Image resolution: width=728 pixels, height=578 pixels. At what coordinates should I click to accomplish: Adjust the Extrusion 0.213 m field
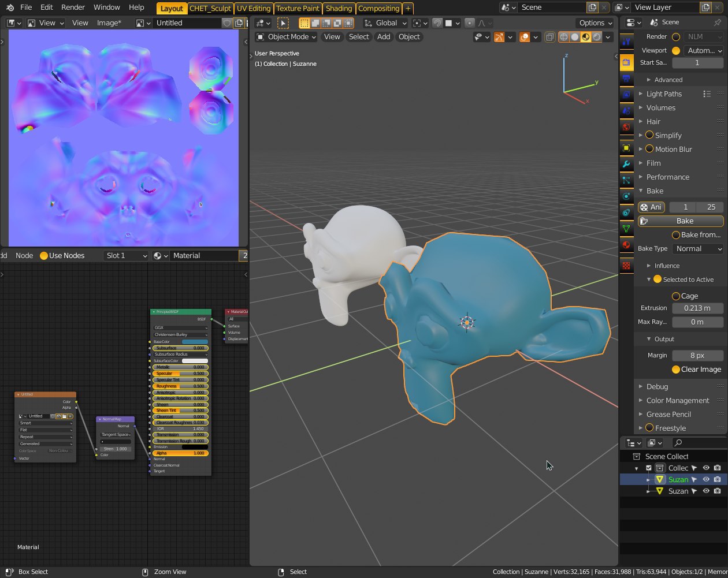(697, 308)
